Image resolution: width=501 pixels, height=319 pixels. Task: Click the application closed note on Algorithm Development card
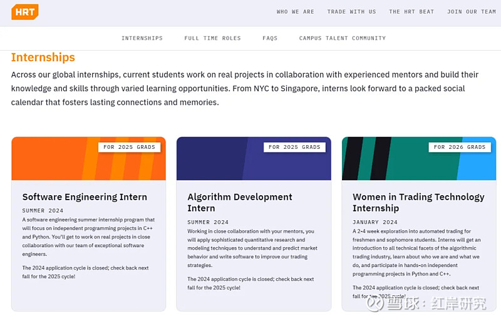point(250,283)
